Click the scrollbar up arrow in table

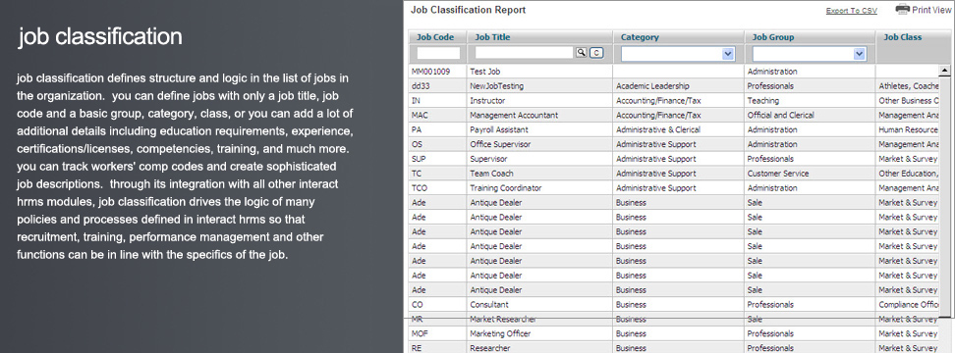pos(944,71)
